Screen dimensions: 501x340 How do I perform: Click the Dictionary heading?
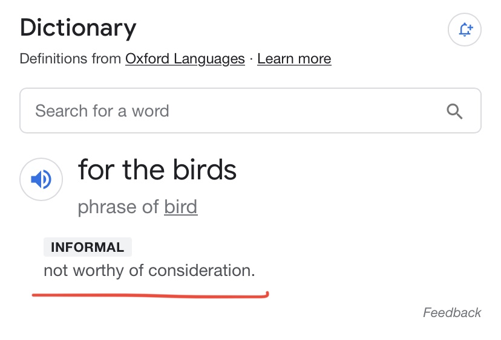click(x=78, y=28)
